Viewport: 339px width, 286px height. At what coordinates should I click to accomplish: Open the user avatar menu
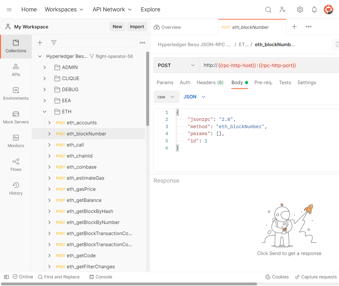[329, 9]
